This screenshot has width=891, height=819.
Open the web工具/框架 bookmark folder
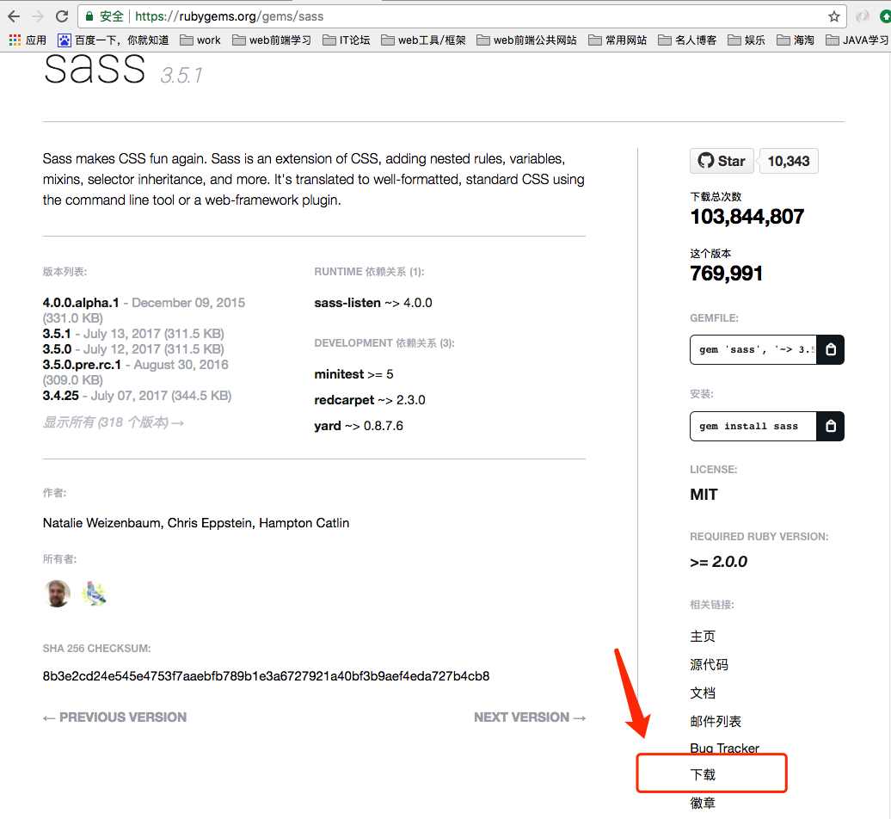click(x=423, y=40)
